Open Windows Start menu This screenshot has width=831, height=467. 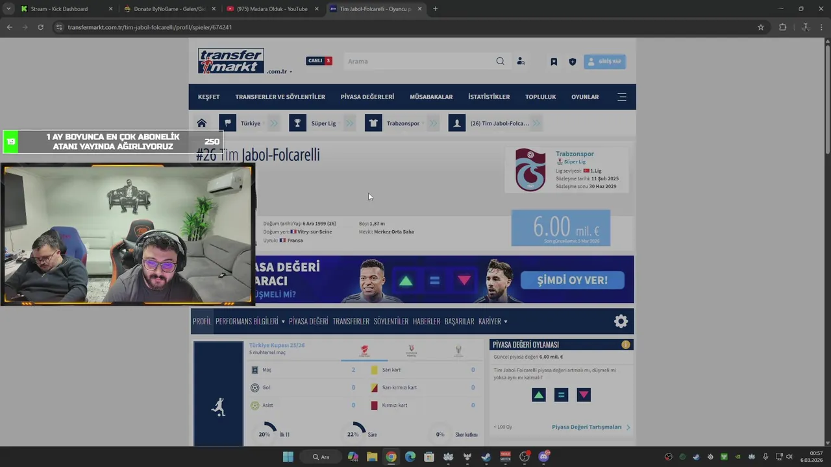(288, 457)
